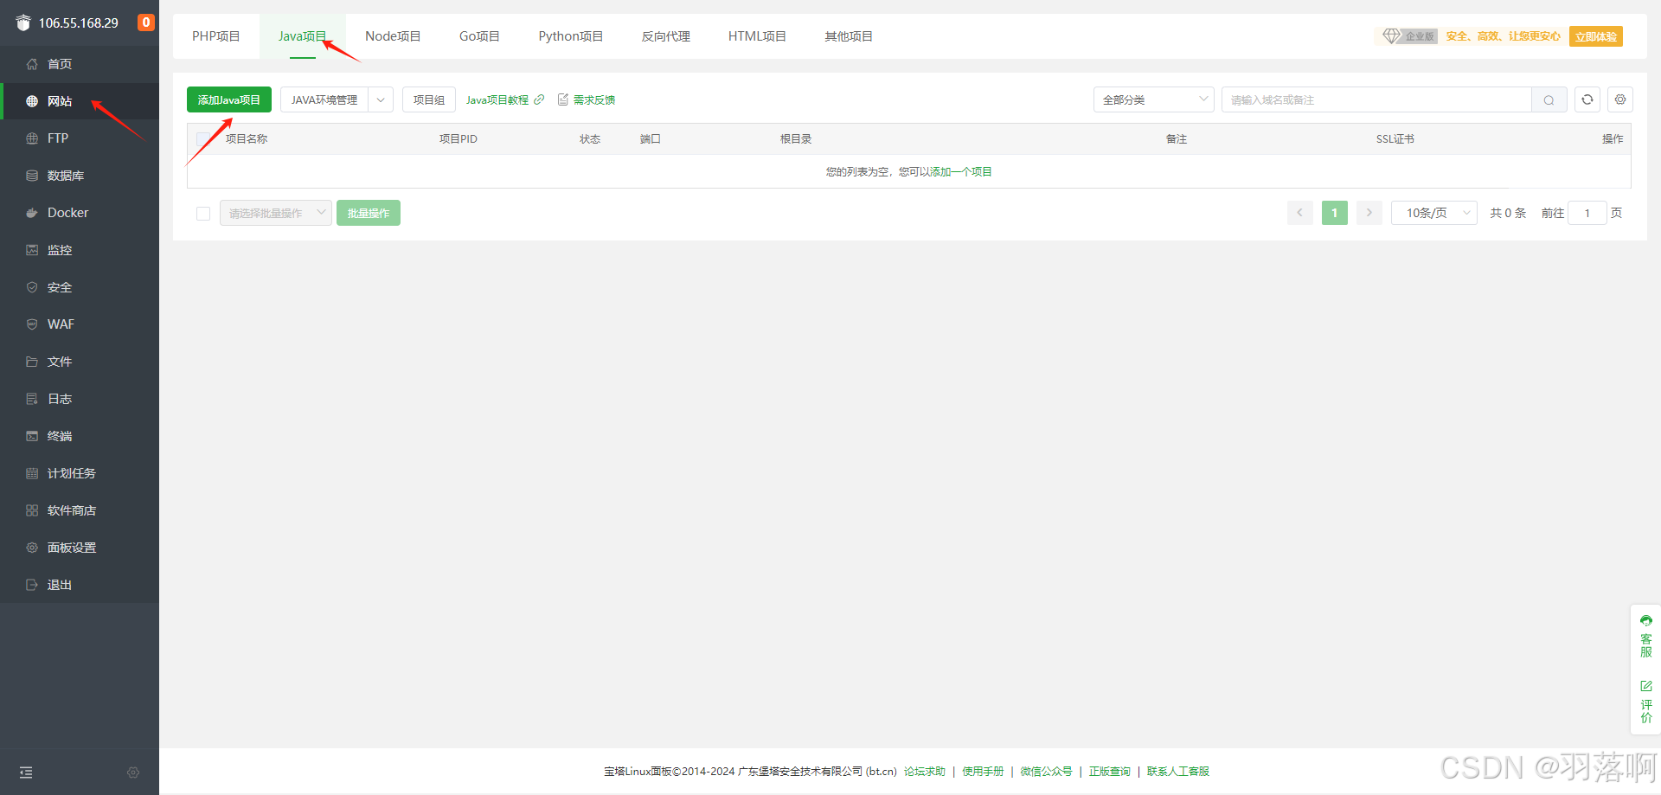Click JAVA环境管理 button
This screenshot has height=795, width=1661.
(324, 99)
